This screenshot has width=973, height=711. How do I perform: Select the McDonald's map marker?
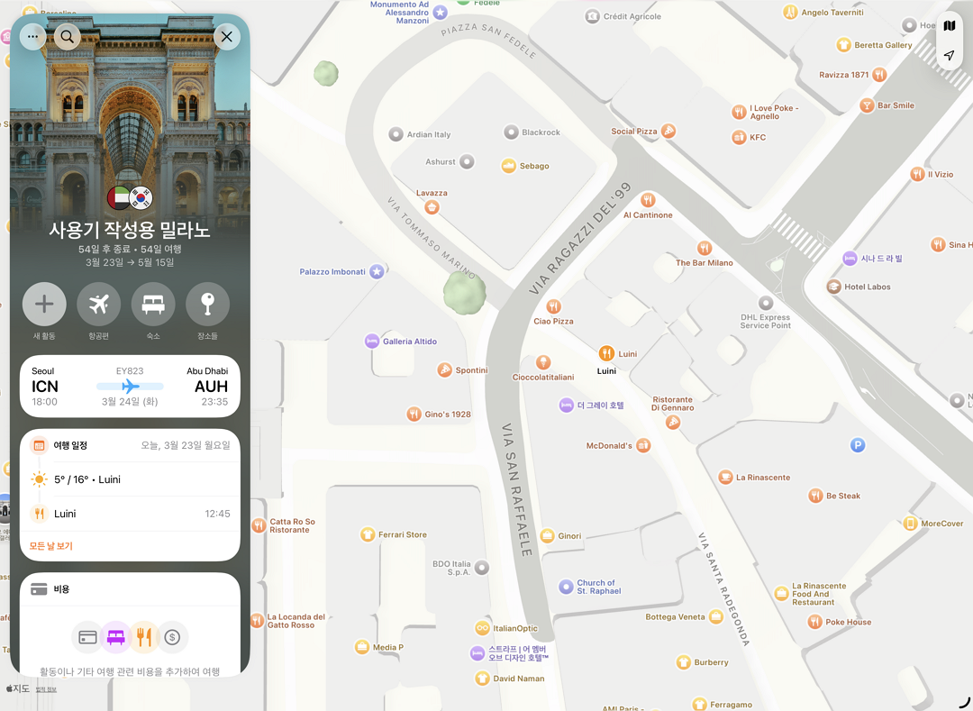point(643,445)
